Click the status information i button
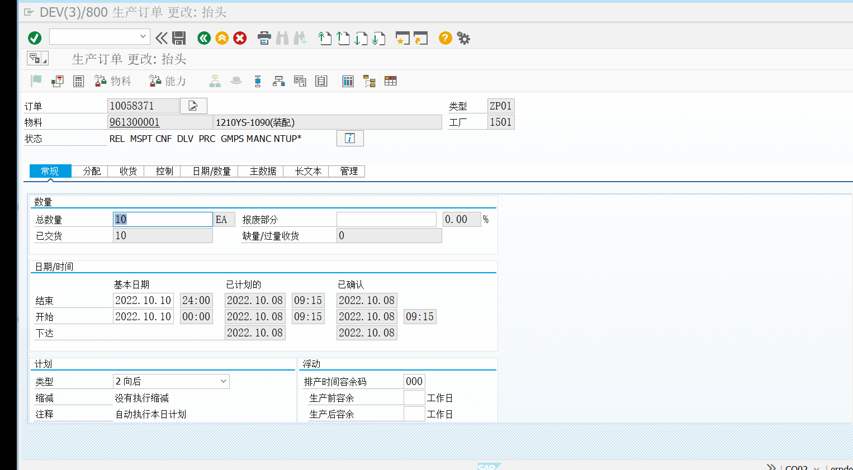Image resolution: width=853 pixels, height=470 pixels. [350, 138]
